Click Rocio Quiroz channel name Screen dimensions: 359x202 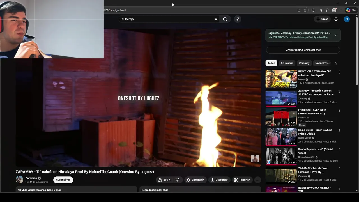(305, 138)
